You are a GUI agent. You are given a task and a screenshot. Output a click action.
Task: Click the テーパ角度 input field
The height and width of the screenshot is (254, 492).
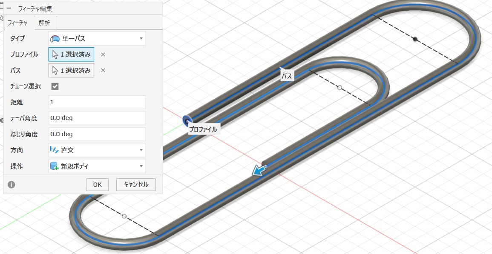click(x=97, y=118)
